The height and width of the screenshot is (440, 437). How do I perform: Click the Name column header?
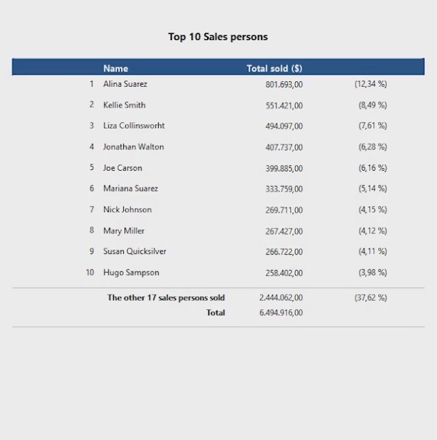point(115,68)
